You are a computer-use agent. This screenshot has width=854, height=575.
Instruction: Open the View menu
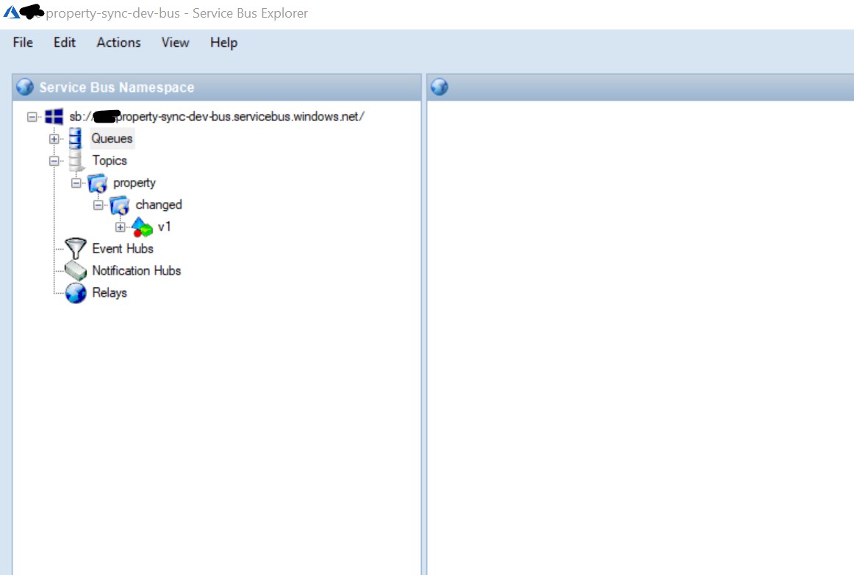tap(175, 43)
